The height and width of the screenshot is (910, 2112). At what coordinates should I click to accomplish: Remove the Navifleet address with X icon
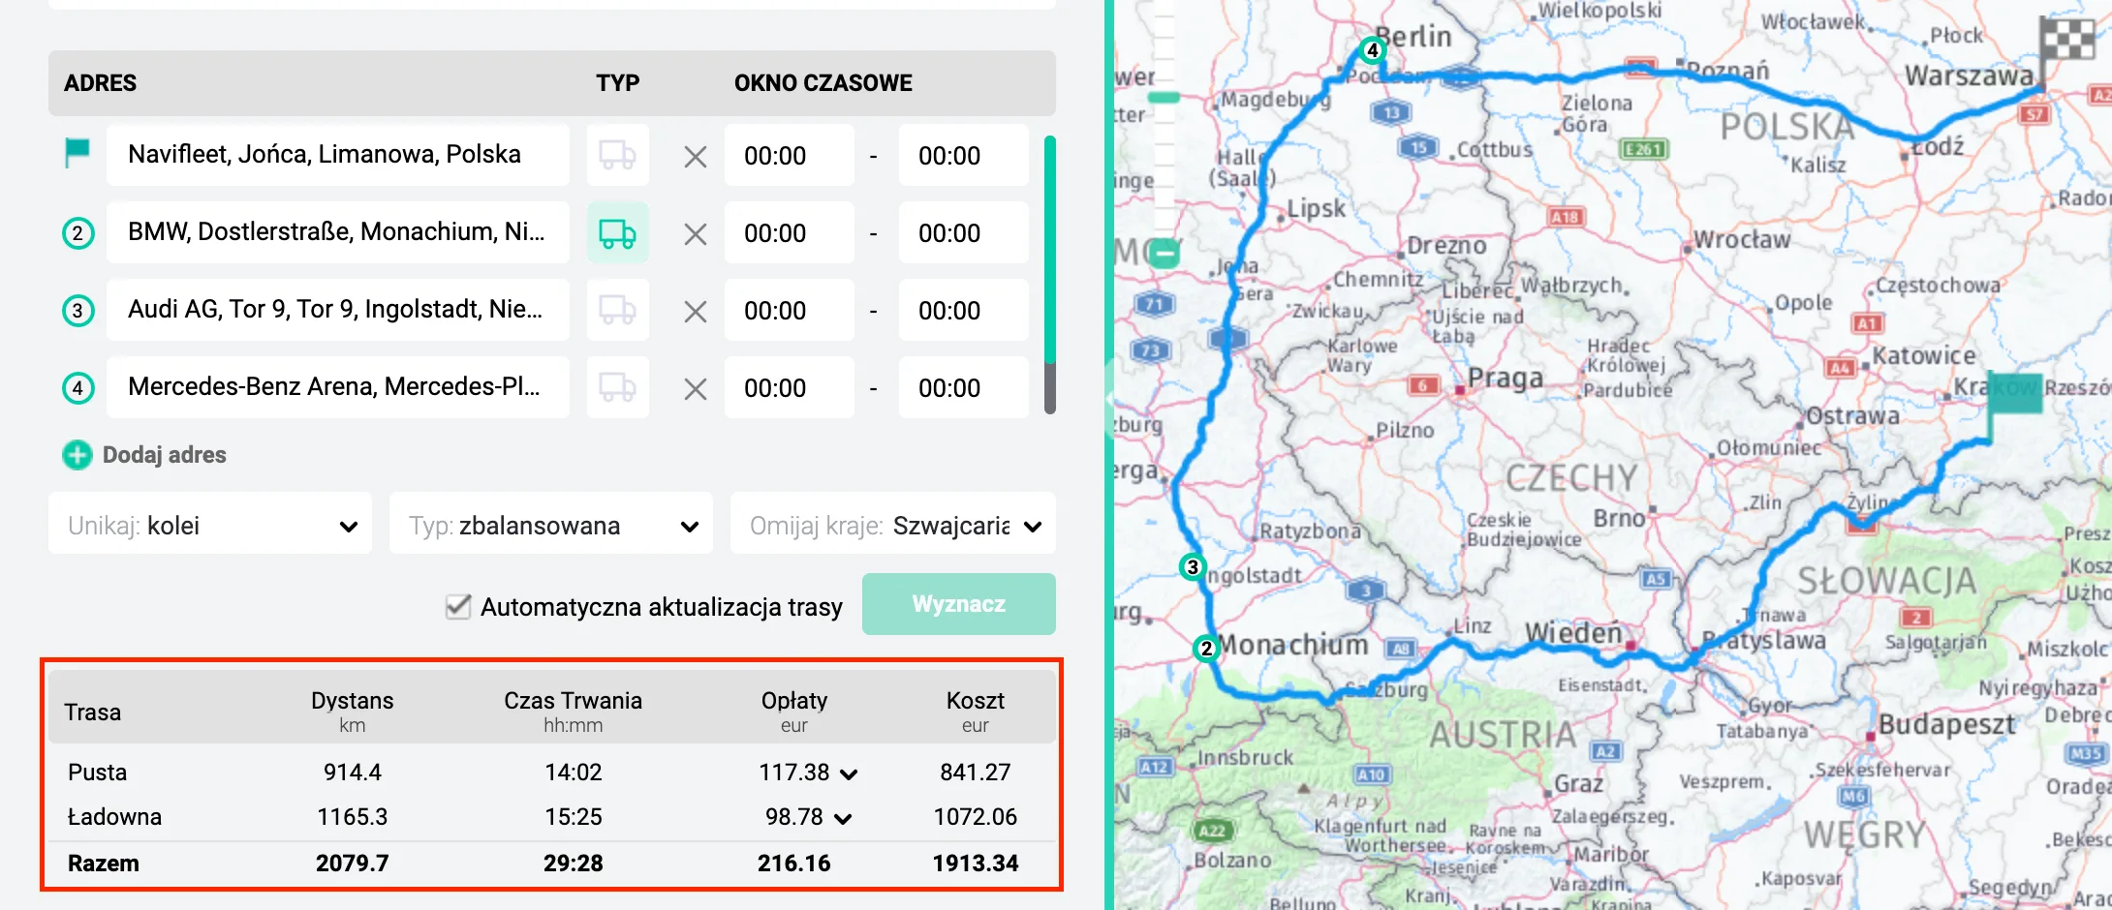coord(695,156)
